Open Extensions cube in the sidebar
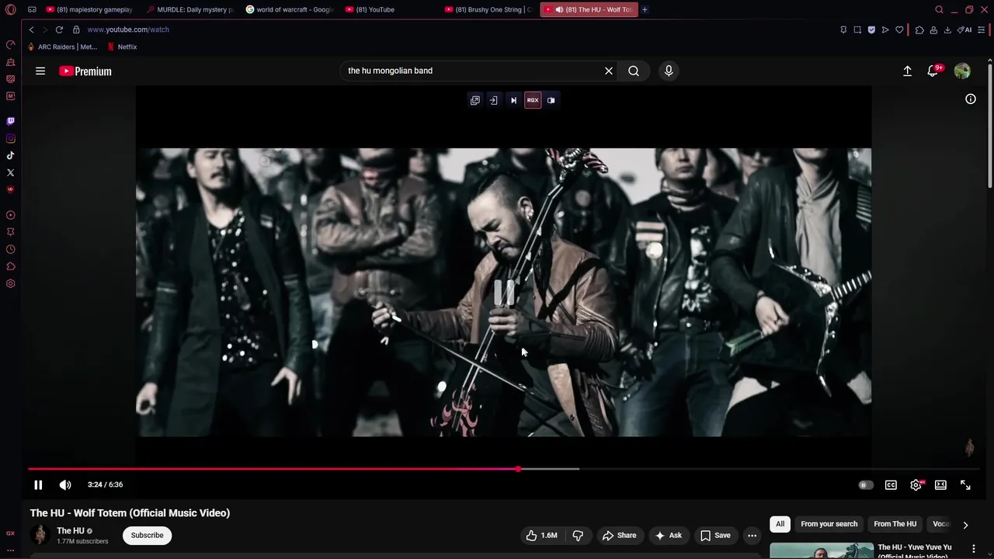Image resolution: width=994 pixels, height=559 pixels. click(x=10, y=266)
